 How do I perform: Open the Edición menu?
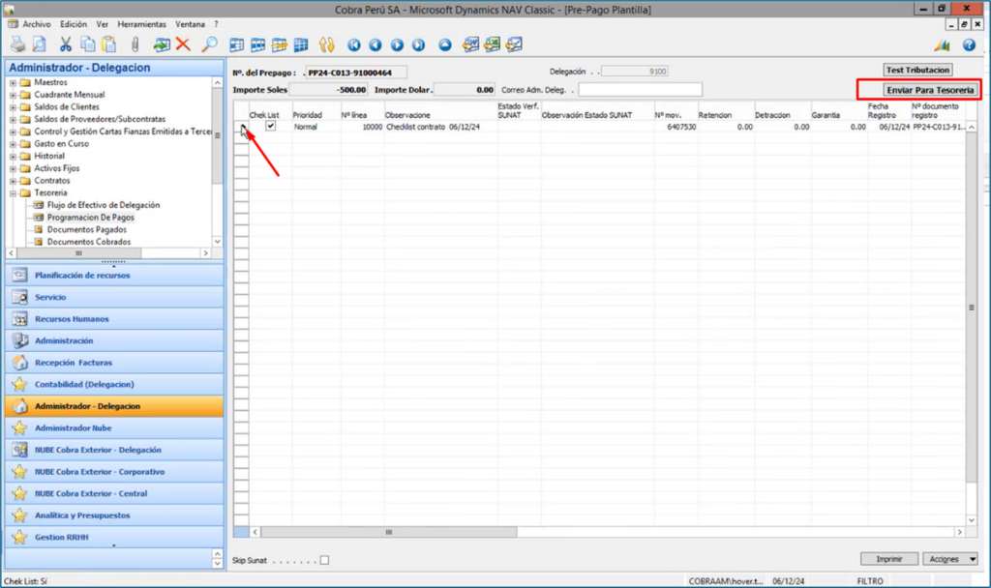coord(74,24)
